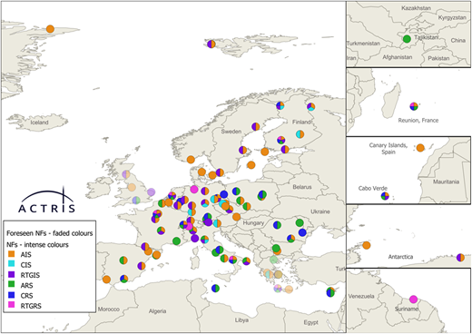Select the orange Canary Islands marker
This screenshot has width=472, height=334.
point(420,148)
